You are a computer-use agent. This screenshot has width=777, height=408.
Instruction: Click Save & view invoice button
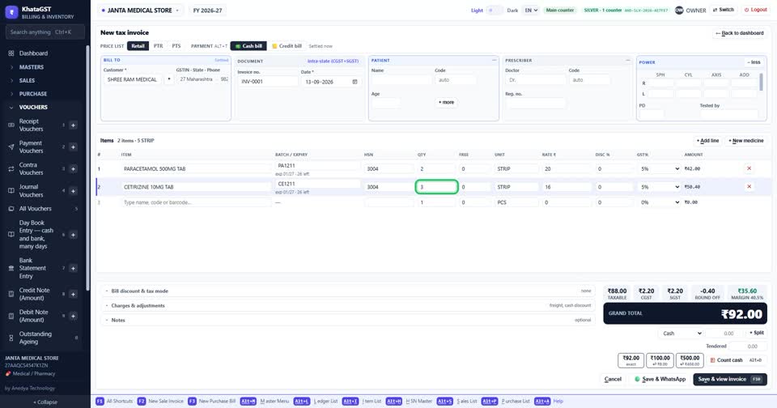coord(730,379)
